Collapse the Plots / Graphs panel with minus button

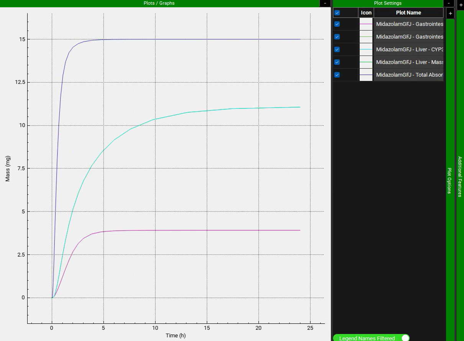325,3
